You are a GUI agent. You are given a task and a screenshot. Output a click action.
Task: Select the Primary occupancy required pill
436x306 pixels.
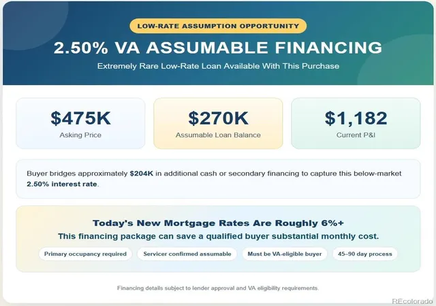85,254
